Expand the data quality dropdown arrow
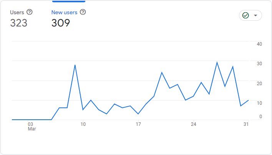Viewport: 272px width, 155px height. tap(255, 15)
